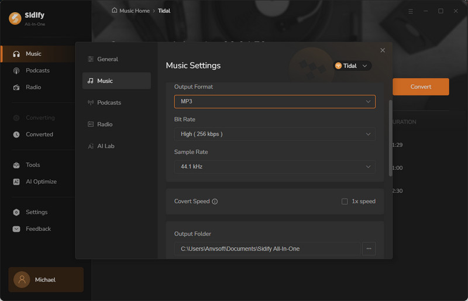
Task: Click the orange Tidal logo icon
Action: coord(338,66)
